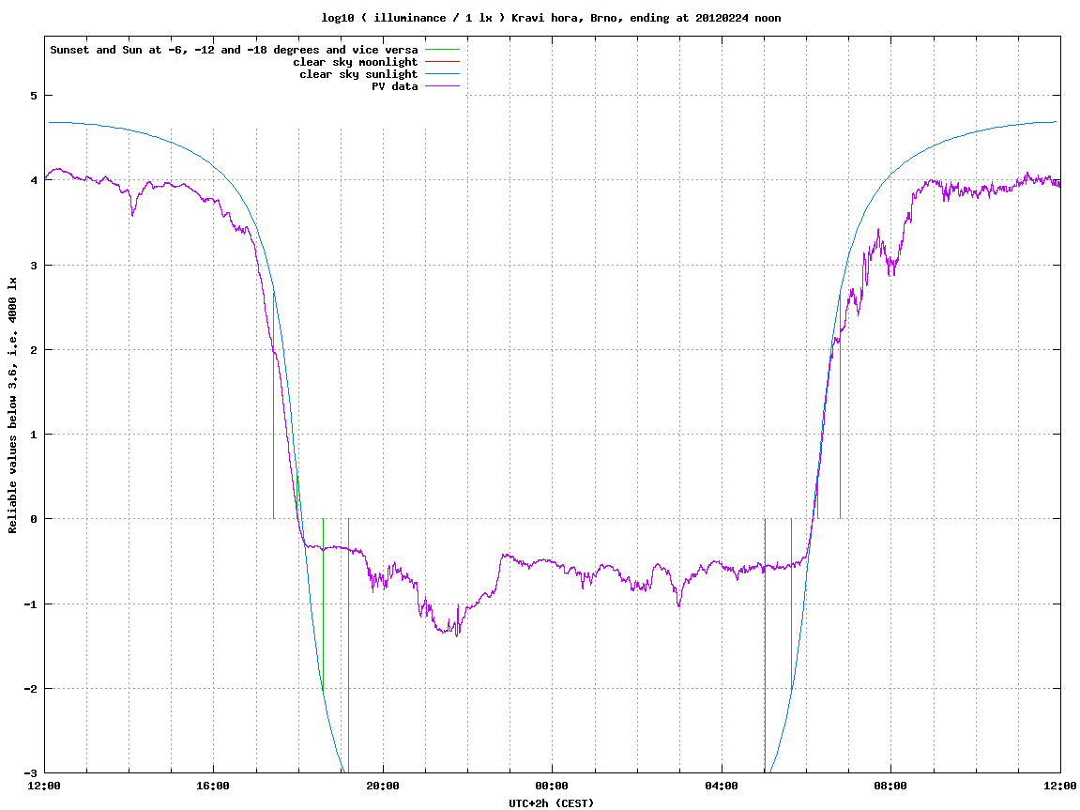The width and height of the screenshot is (1080, 810).
Task: Click the green legend line sample
Action: [x=442, y=50]
